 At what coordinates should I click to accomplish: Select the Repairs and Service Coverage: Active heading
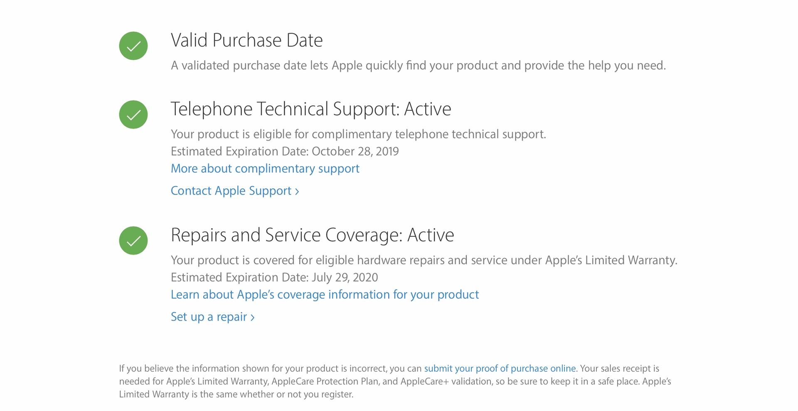pos(312,235)
